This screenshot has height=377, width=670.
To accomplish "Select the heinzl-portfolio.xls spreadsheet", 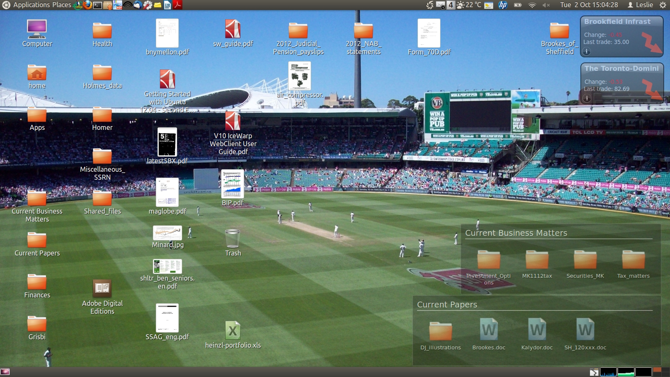I will pyautogui.click(x=233, y=335).
